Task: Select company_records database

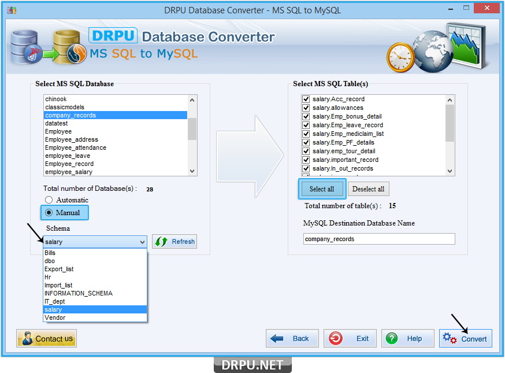Action: pos(116,115)
